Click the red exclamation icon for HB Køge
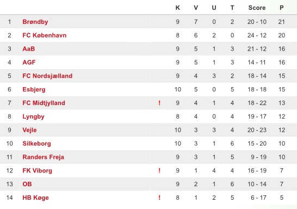Screen dimensions: 297x209 pyautogui.click(x=159, y=198)
